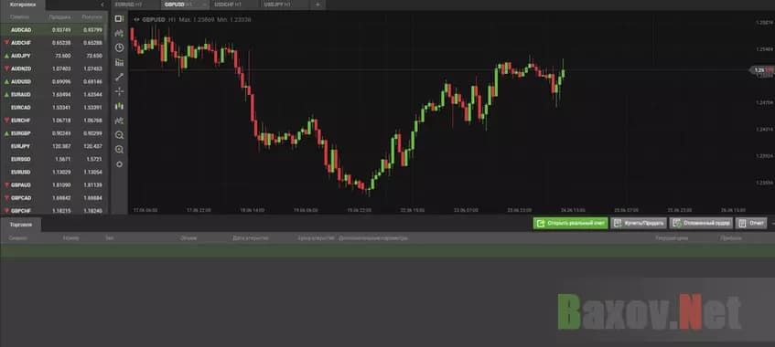Select the EURAUD symbol row
Viewport: 775px width, 347px height.
(x=52, y=94)
